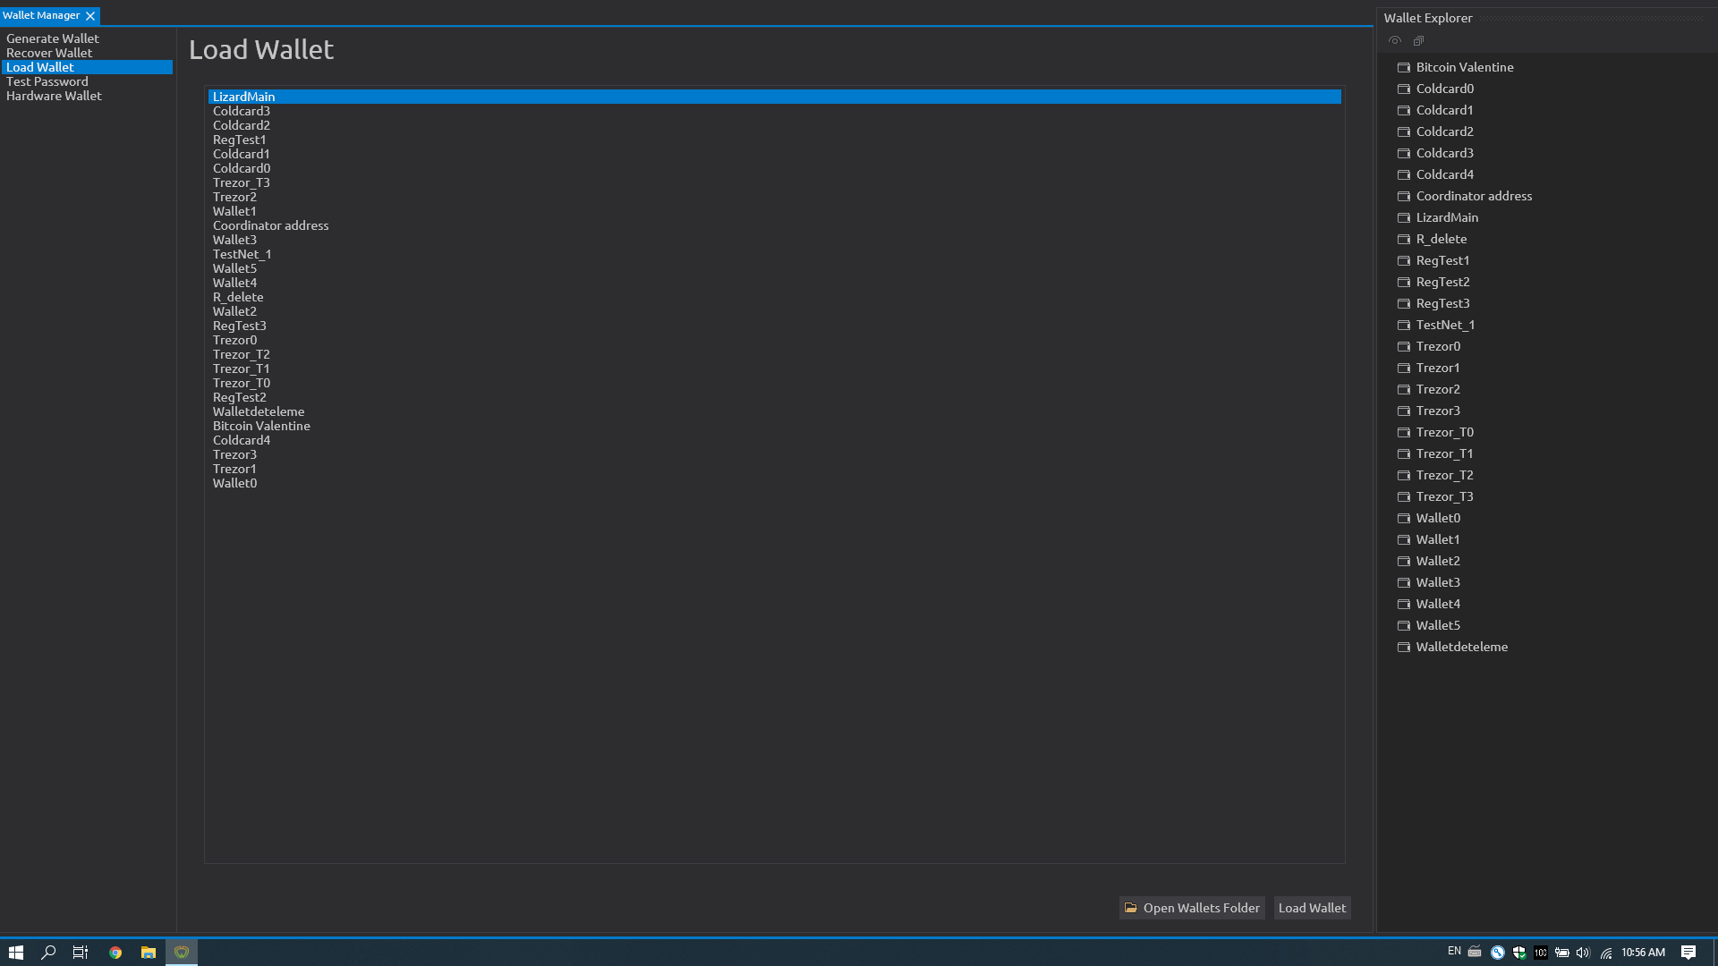The width and height of the screenshot is (1718, 966).
Task: Click the collapse all icon in Wallet Explorer
Action: point(1418,40)
